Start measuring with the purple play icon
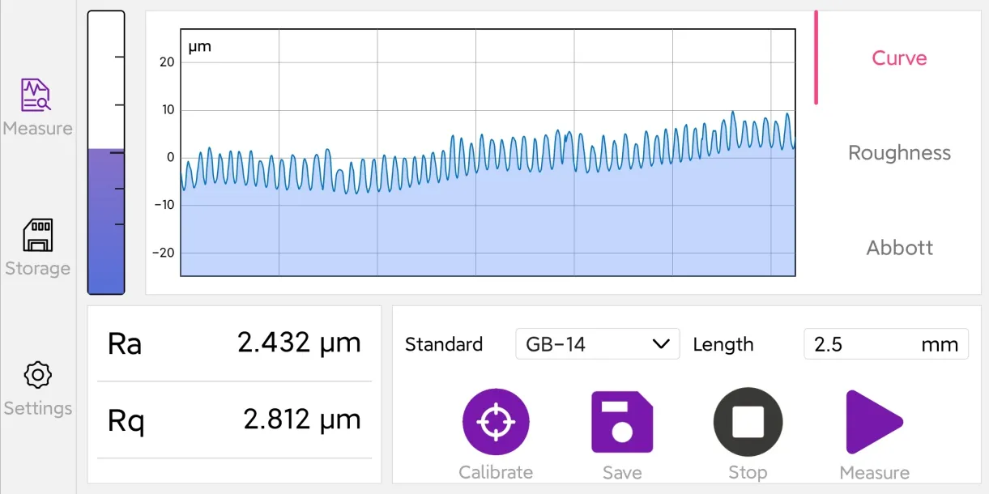This screenshot has width=989, height=494. (x=873, y=422)
